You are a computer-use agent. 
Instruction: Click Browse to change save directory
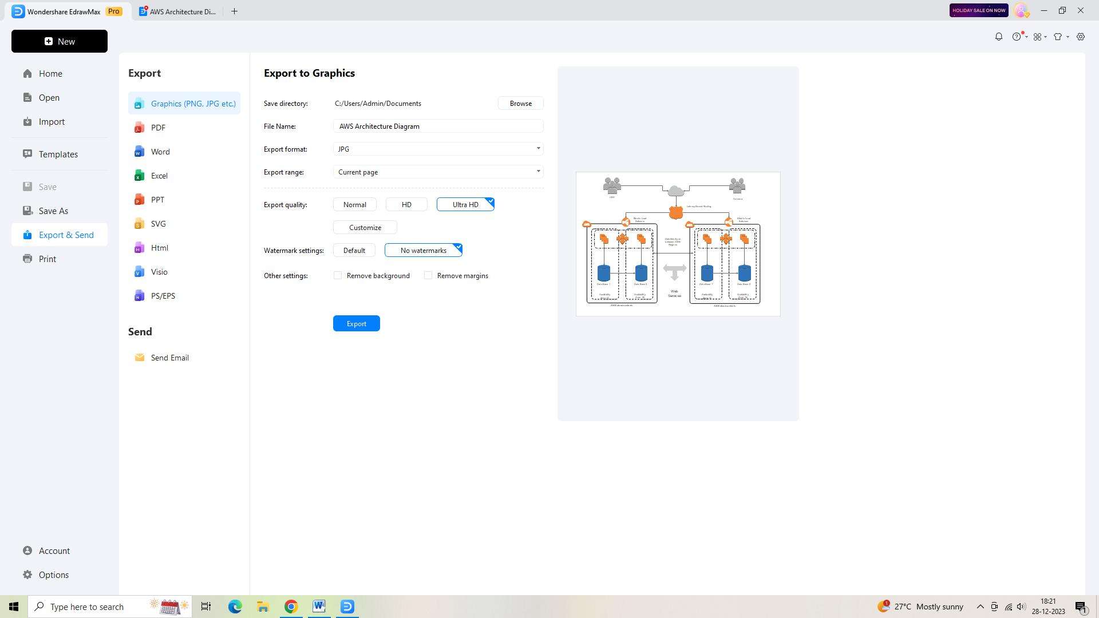pyautogui.click(x=520, y=104)
